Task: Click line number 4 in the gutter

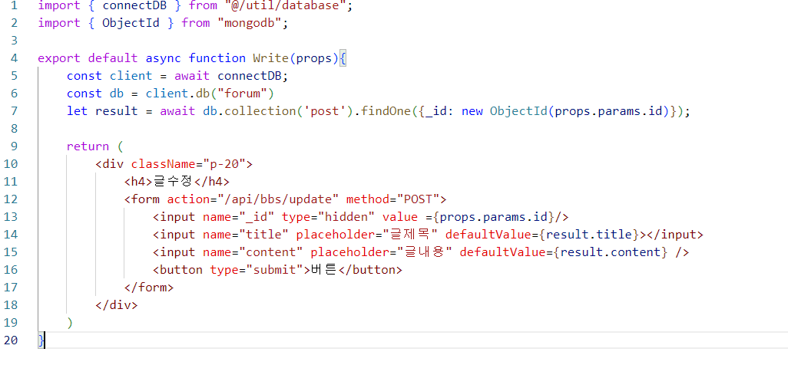Action: point(14,58)
